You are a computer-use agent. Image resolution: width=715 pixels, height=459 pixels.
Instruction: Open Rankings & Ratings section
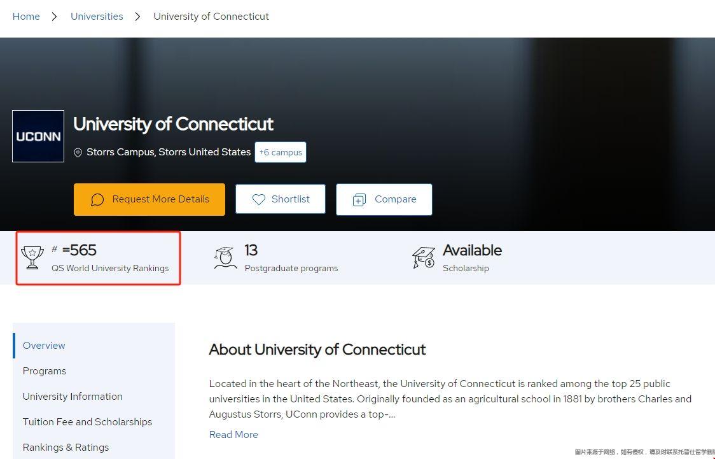coord(66,448)
